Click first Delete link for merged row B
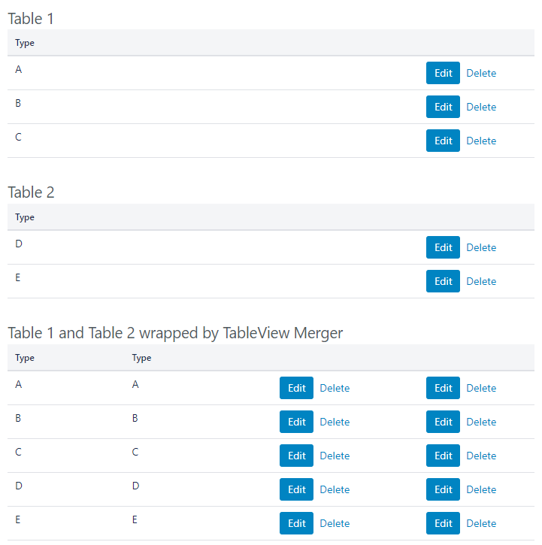 [x=335, y=422]
